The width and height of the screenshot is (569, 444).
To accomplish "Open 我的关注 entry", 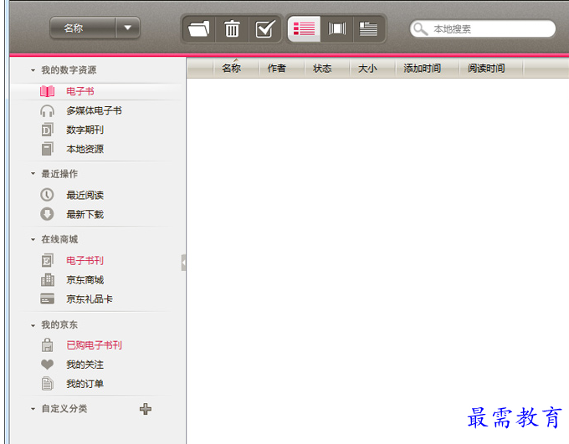I will tap(85, 365).
